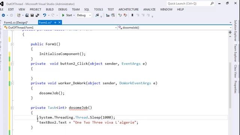This screenshot has height=135, width=240.
Task: Click the Quick Launch search magnifier icon
Action: click(212, 3)
